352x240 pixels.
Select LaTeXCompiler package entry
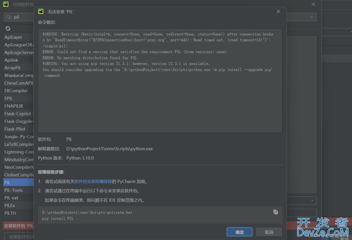(x=18, y=144)
